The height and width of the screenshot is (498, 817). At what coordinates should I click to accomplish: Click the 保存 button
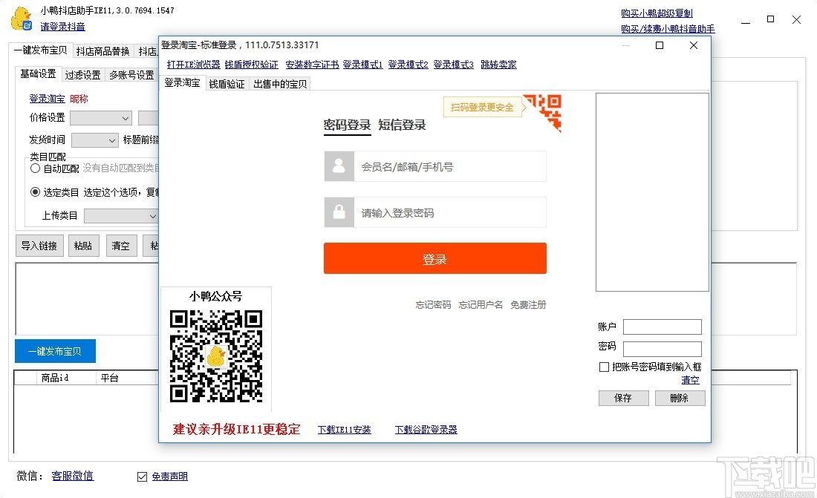(x=623, y=398)
